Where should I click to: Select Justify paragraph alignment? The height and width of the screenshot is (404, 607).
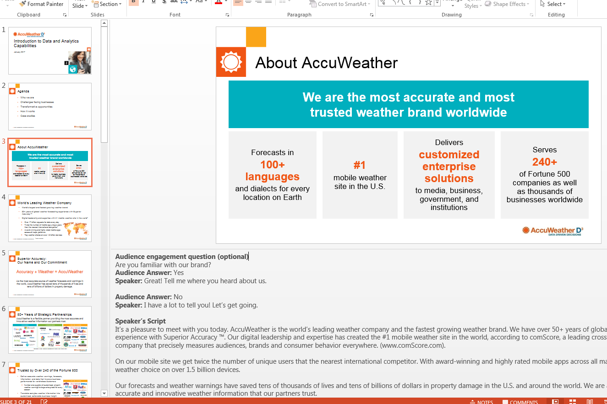pos(268,2)
